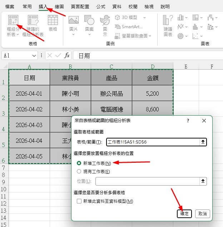
Task: Check 新增此資料至資料模型 checkbox
Action: pos(79,201)
